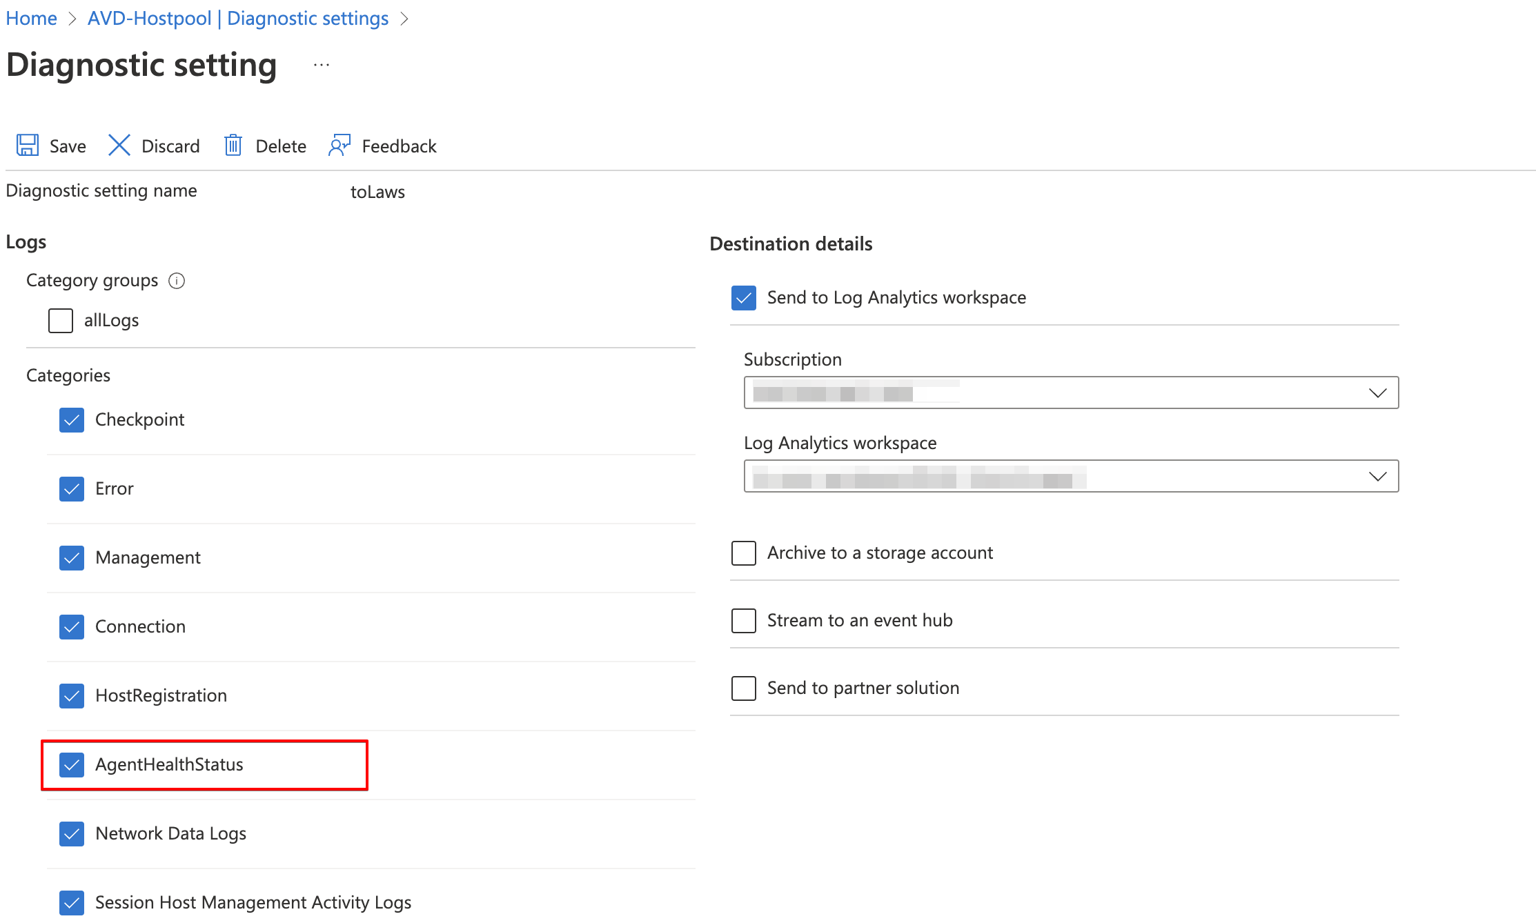Check Archive to a storage account
1536x923 pixels.
coord(744,553)
